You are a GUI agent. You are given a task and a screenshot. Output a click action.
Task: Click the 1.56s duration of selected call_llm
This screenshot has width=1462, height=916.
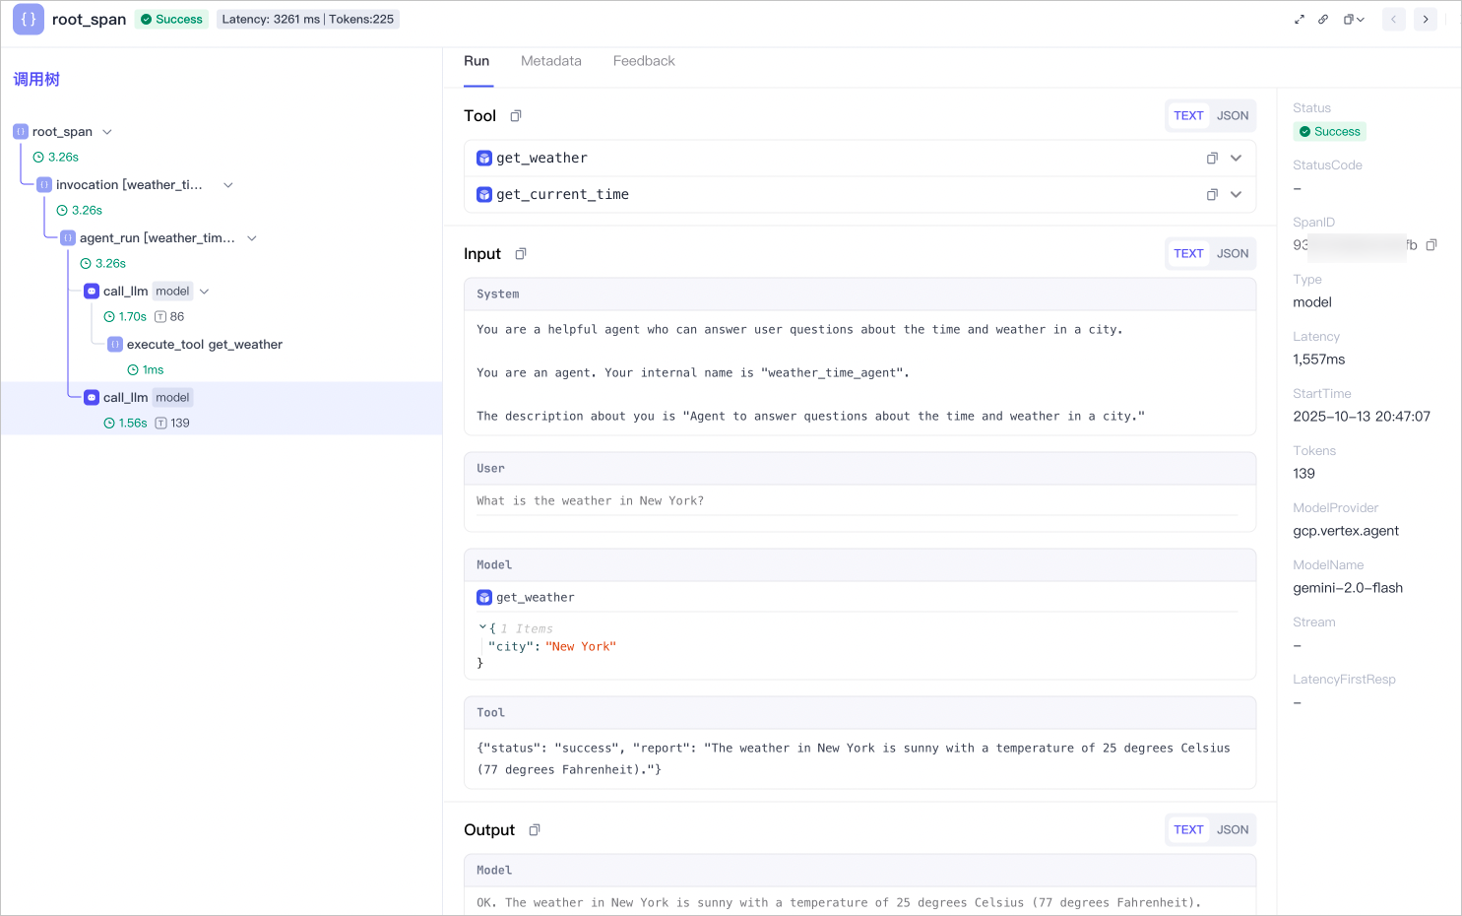pos(126,424)
